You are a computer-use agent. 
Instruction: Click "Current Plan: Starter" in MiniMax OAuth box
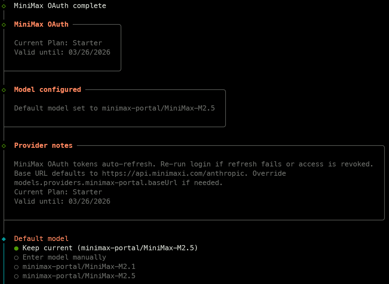pos(58,43)
